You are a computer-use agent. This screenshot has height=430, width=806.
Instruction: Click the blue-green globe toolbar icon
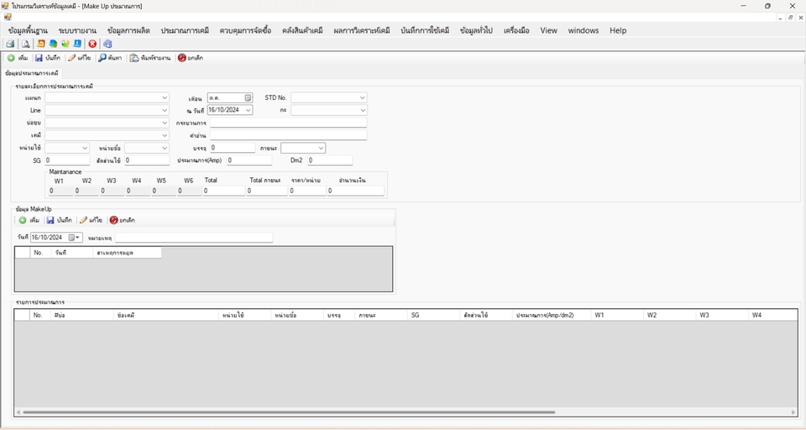(x=53, y=44)
